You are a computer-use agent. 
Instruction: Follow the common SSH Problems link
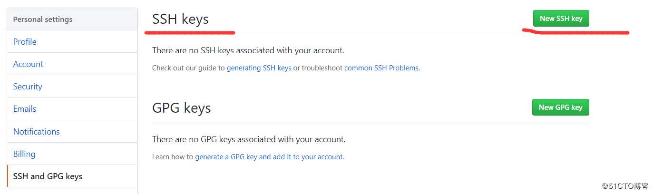click(x=381, y=68)
